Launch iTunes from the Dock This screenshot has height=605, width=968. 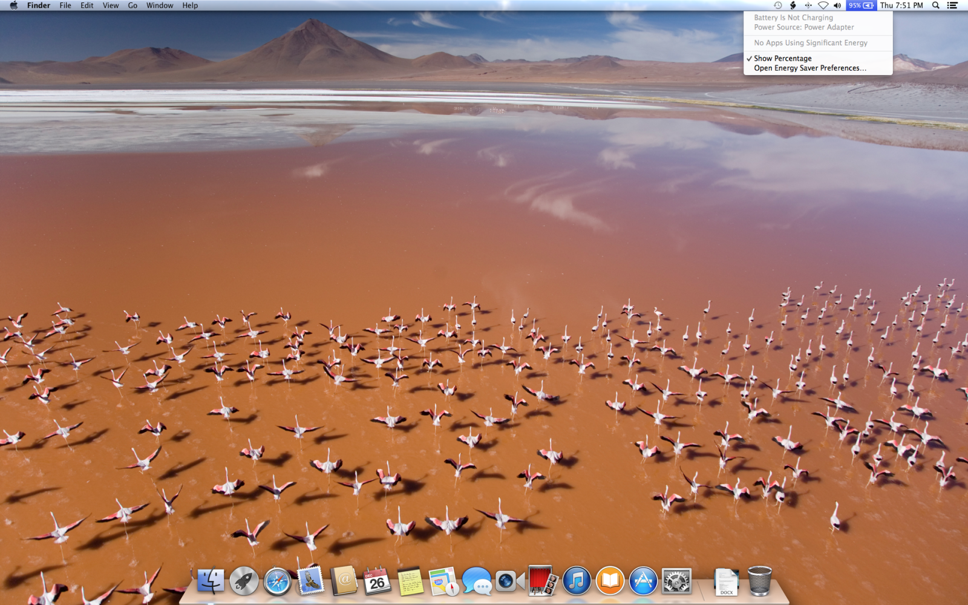point(577,581)
